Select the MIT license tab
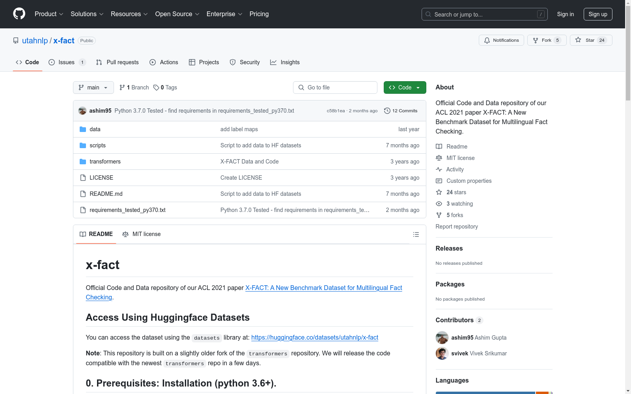This screenshot has height=394, width=631. click(x=142, y=234)
